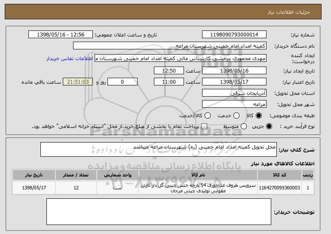Click the 21:51:03 remaining time box
Screen dimensions: 331x234
78,82
